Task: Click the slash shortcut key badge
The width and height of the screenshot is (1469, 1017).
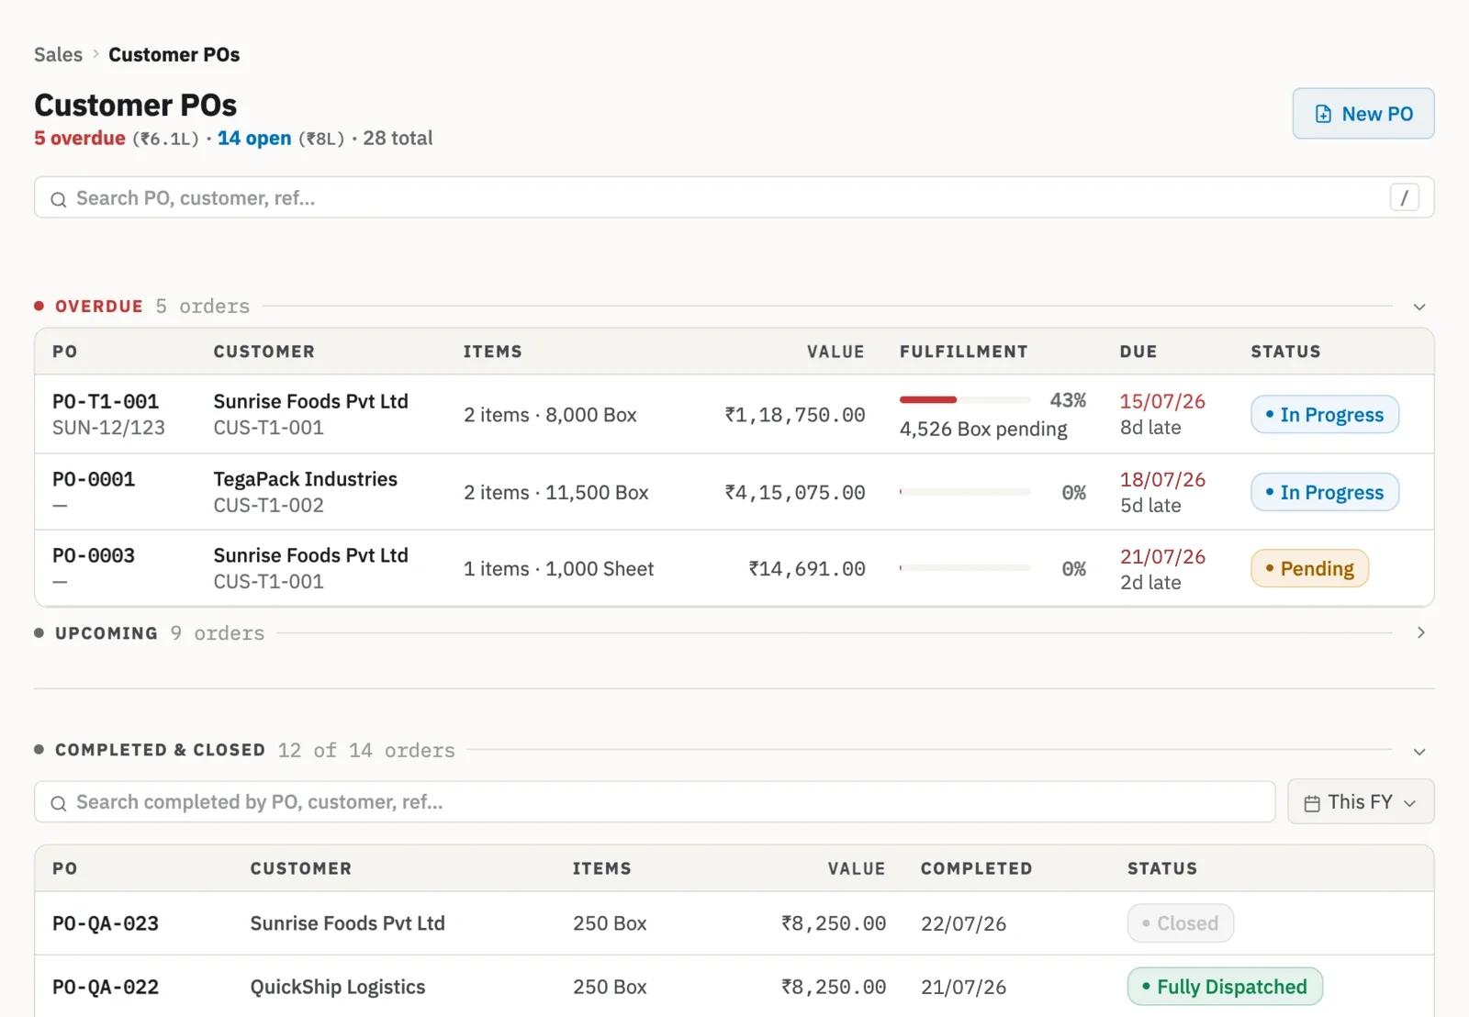Action: (x=1404, y=197)
